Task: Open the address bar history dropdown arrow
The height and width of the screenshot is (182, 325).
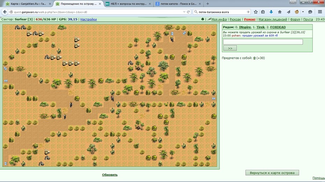Action: click(184, 12)
